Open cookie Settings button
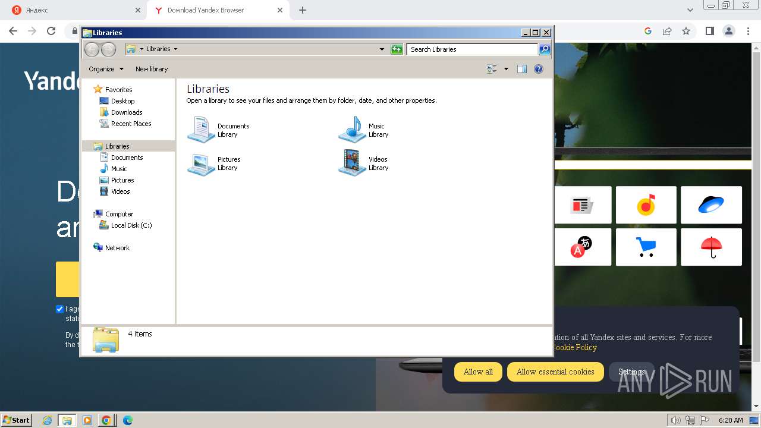Image resolution: width=761 pixels, height=428 pixels. click(631, 372)
